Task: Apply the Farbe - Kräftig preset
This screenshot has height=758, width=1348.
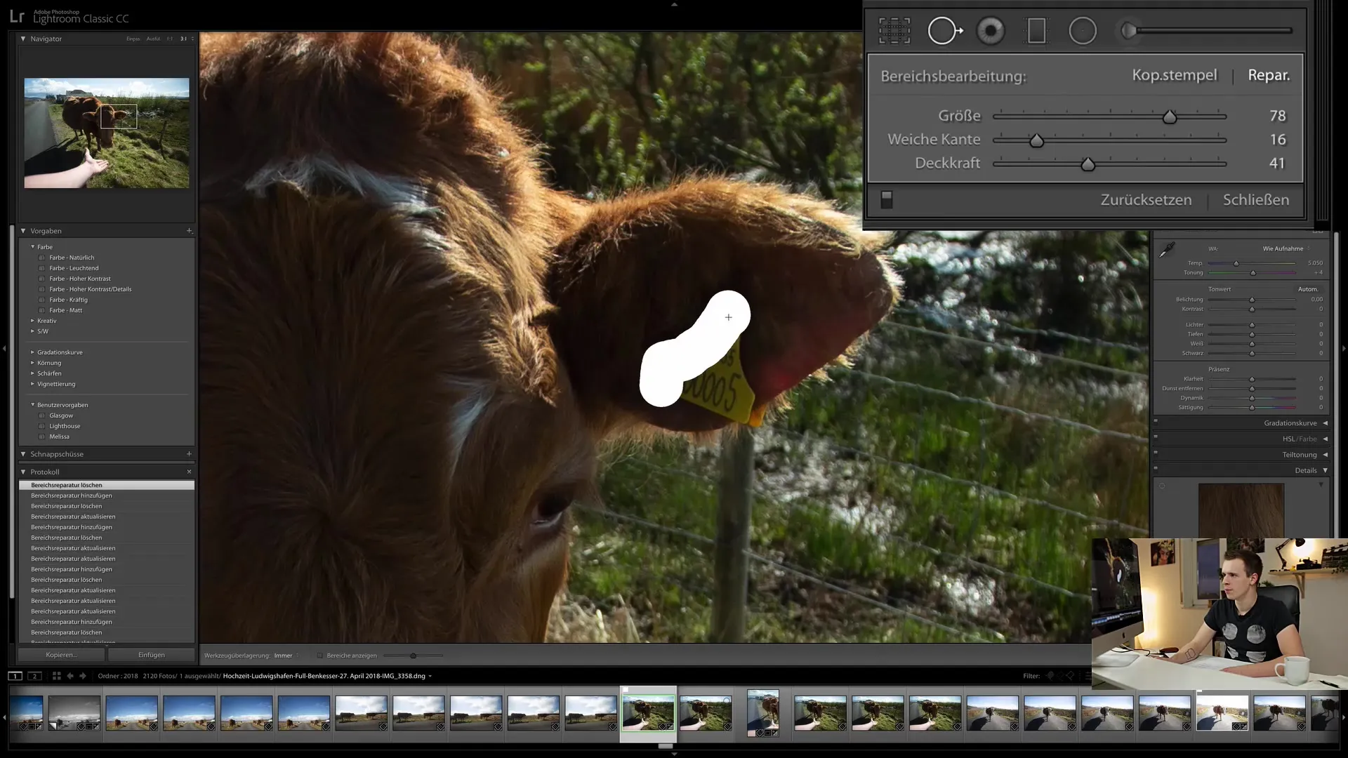Action: [68, 300]
